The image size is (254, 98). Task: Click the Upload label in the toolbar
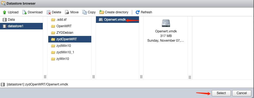pyautogui.click(x=13, y=12)
